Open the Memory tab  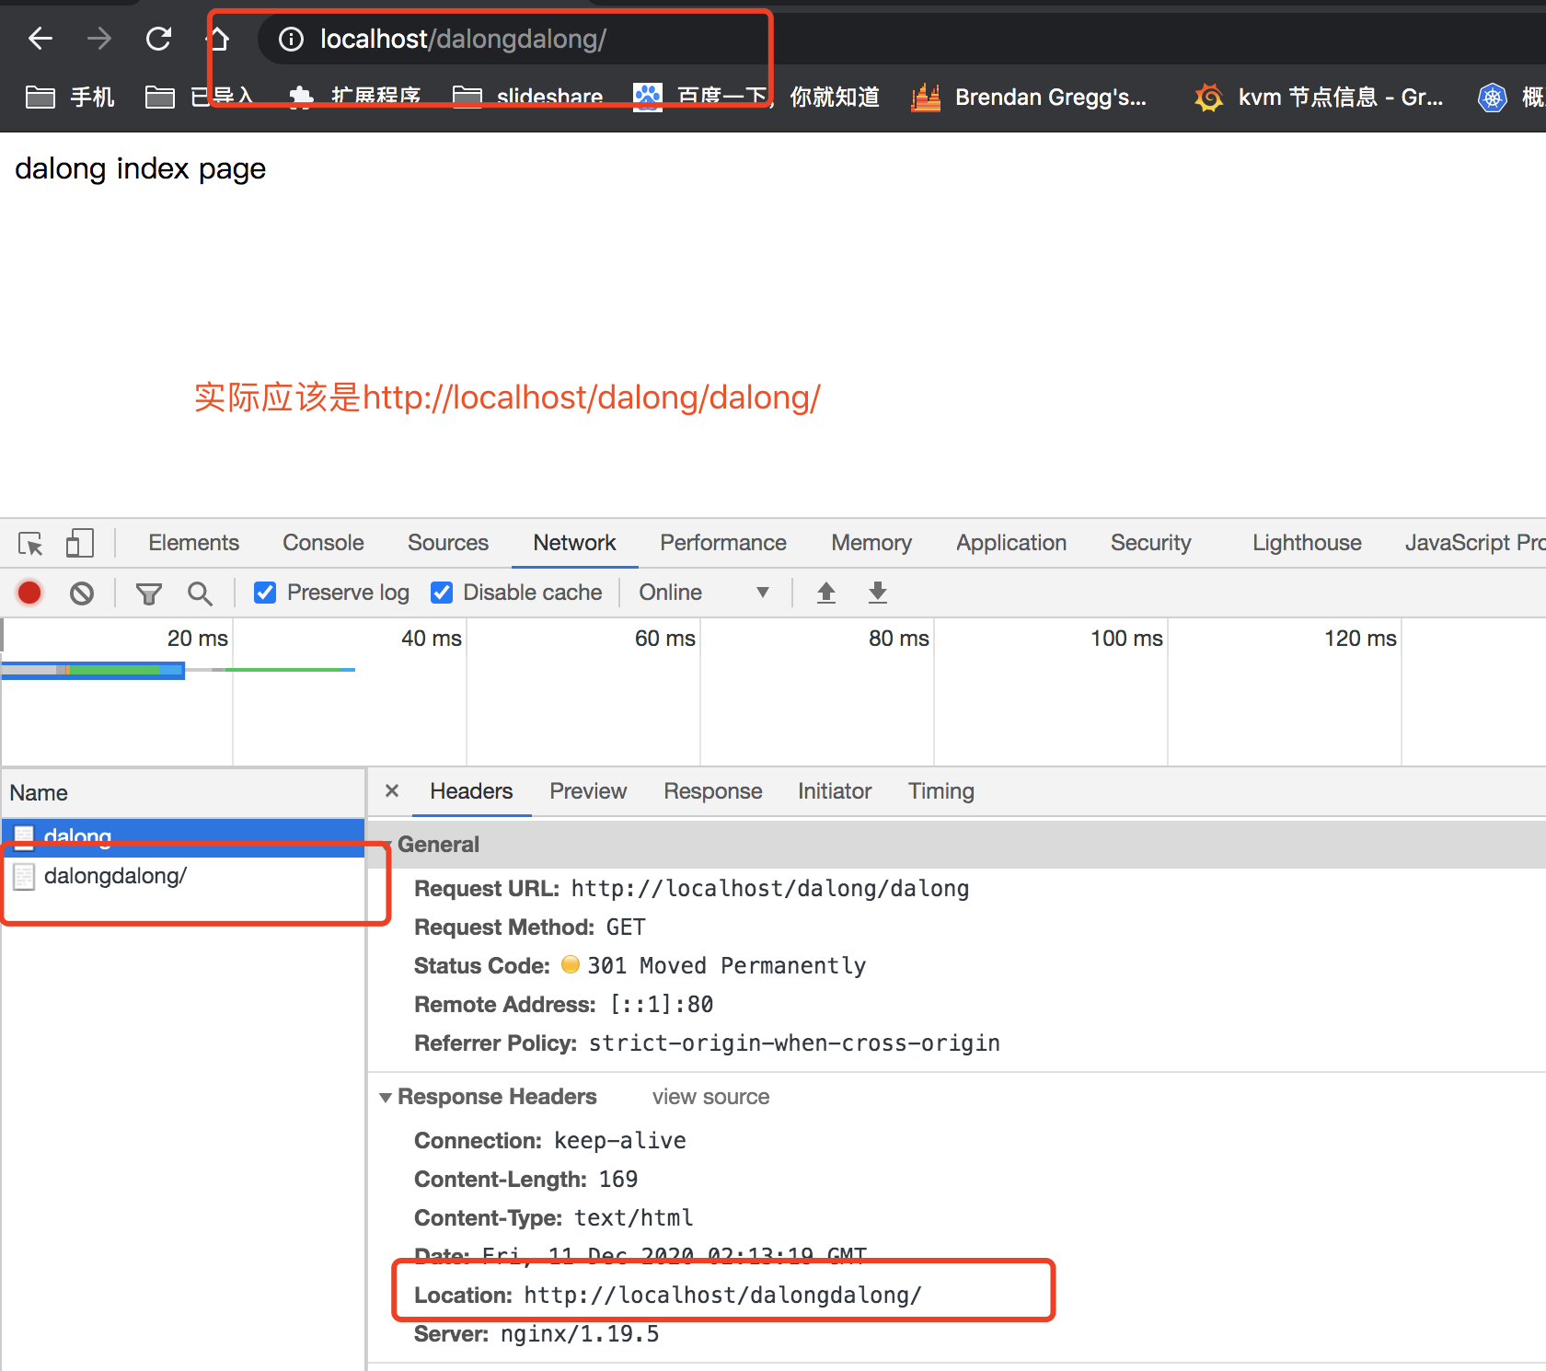click(871, 543)
